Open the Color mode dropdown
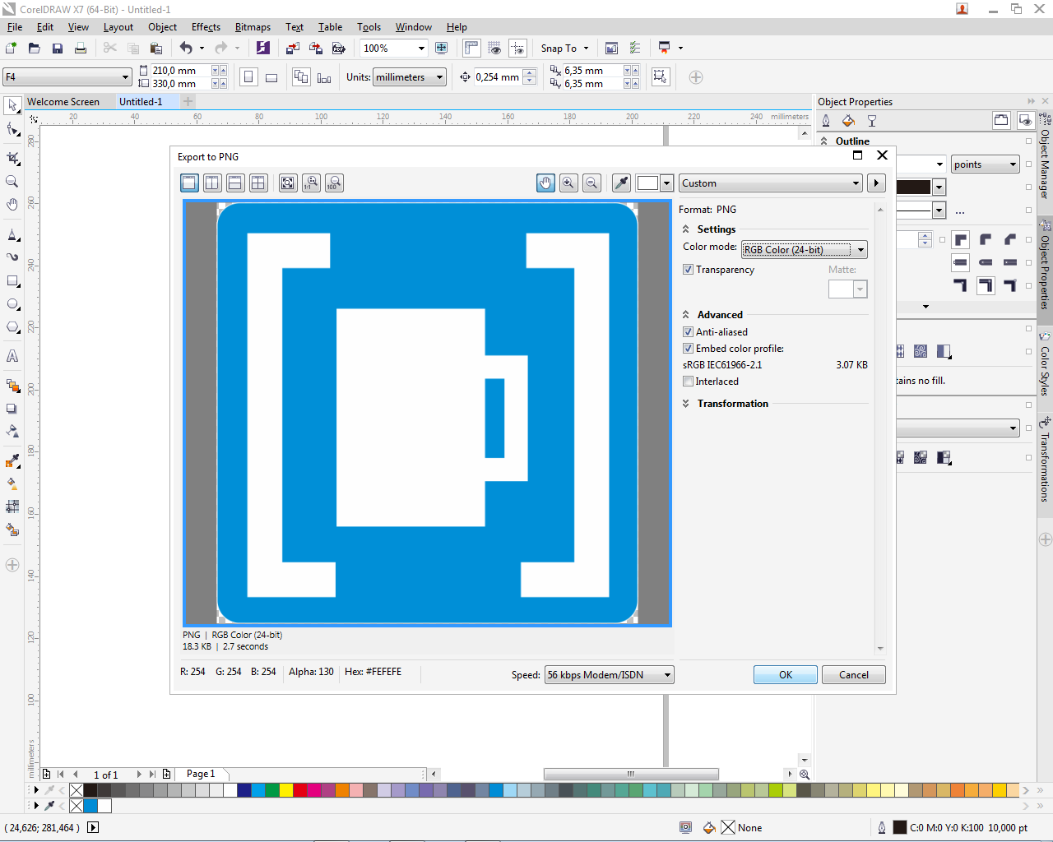Image resolution: width=1053 pixels, height=842 pixels. coord(804,250)
